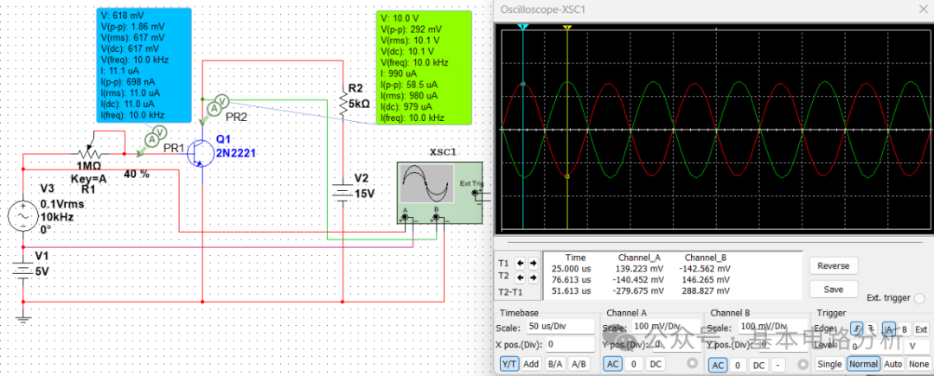The height and width of the screenshot is (376, 934).
Task: Select rising edge trigger icon
Action: pos(856,328)
